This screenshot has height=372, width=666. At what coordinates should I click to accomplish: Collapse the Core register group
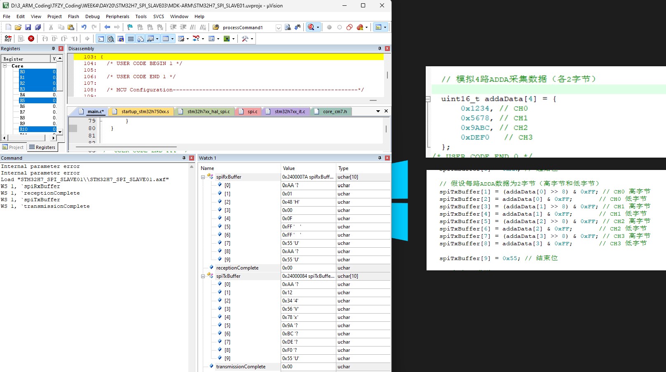coord(5,66)
